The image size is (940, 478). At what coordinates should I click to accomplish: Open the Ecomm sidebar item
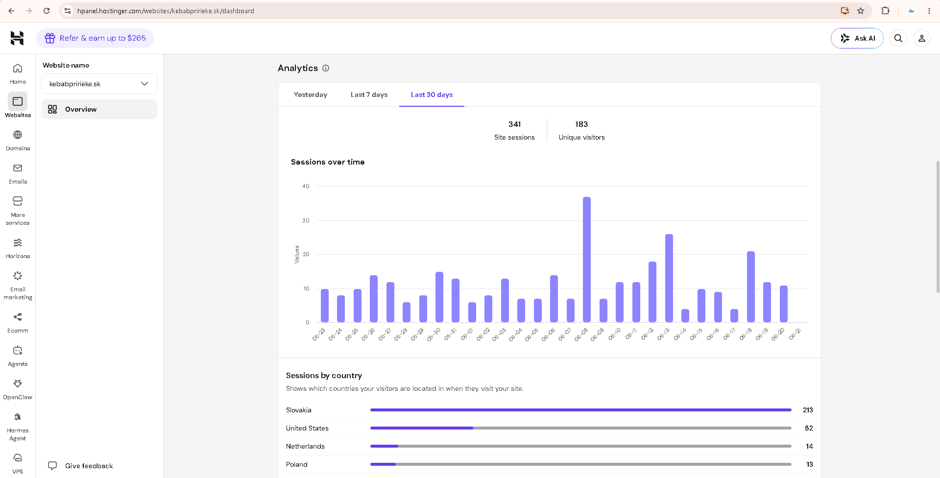click(18, 322)
